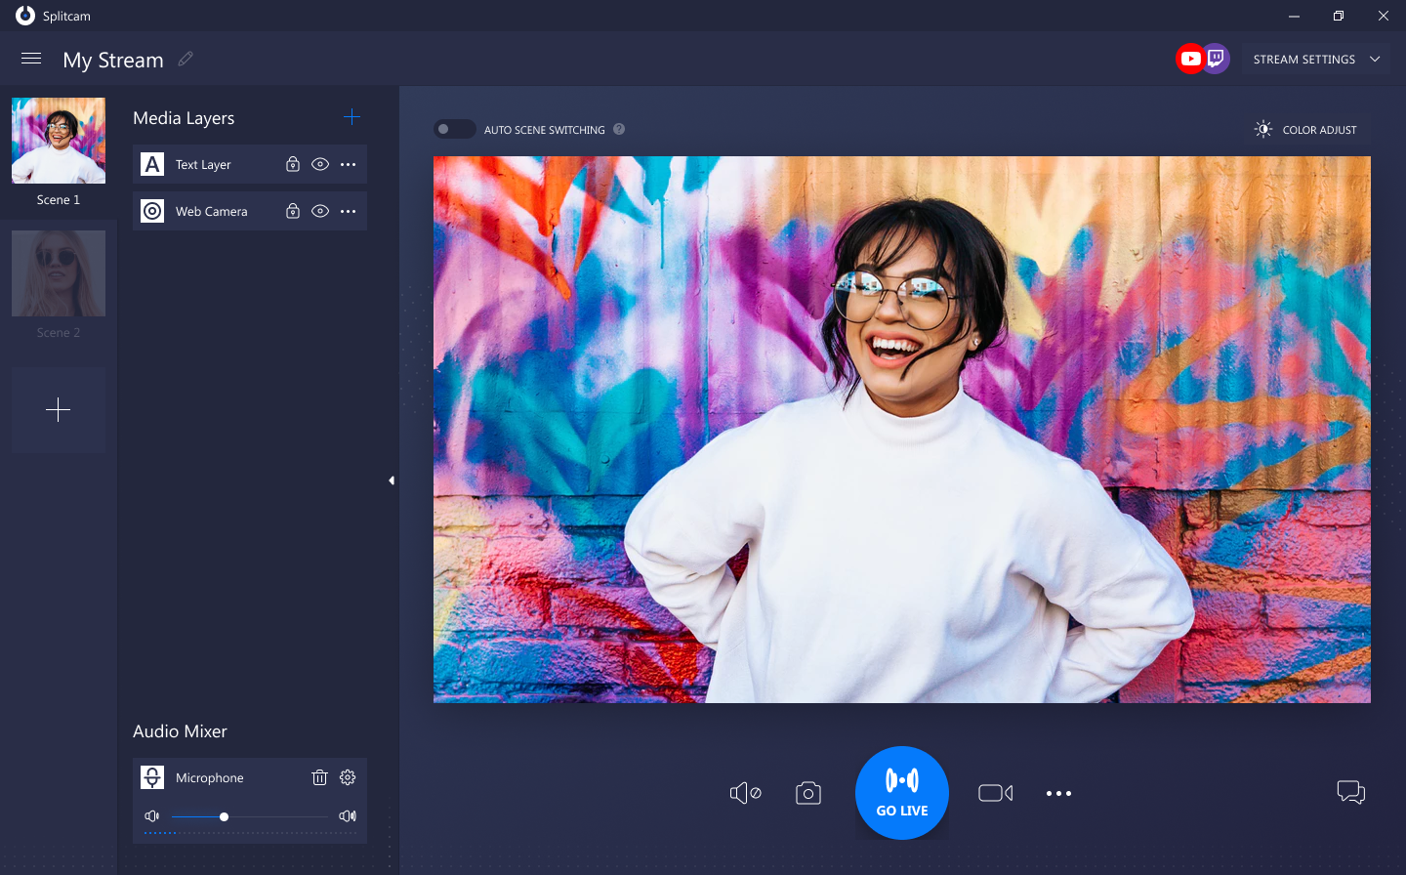Rename the stream using the pencil icon

click(186, 59)
